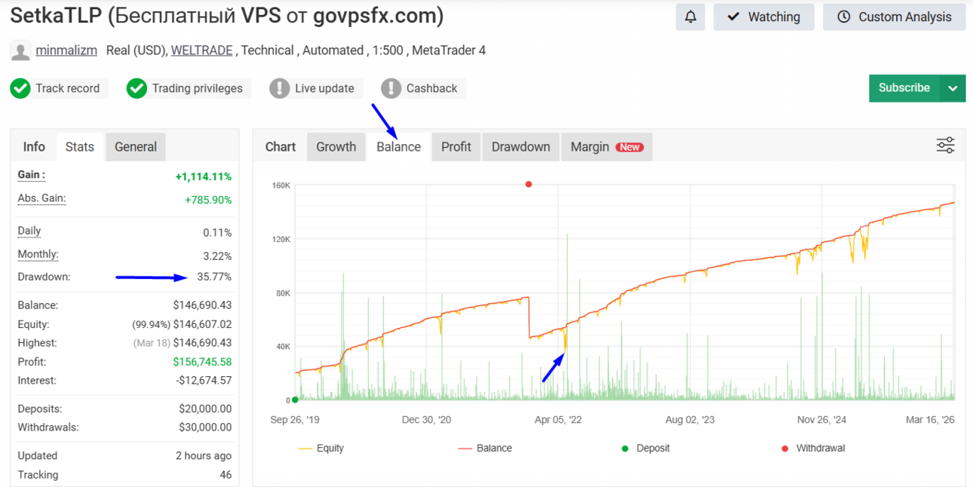Click the Trading privileges badge label

coord(198,88)
